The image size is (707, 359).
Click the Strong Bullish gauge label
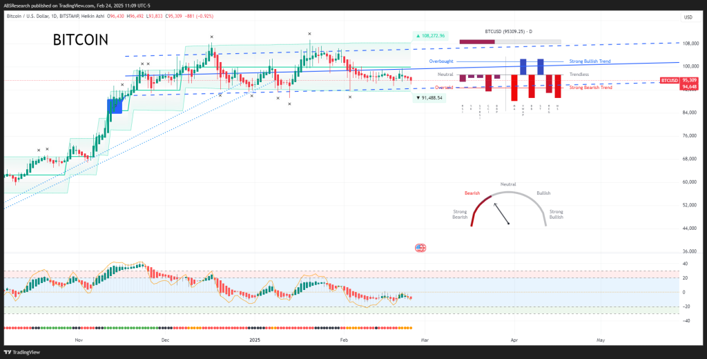[x=556, y=214]
